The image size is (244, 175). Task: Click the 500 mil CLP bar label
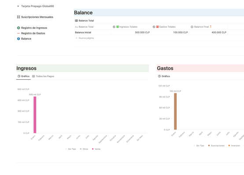point(35,94)
